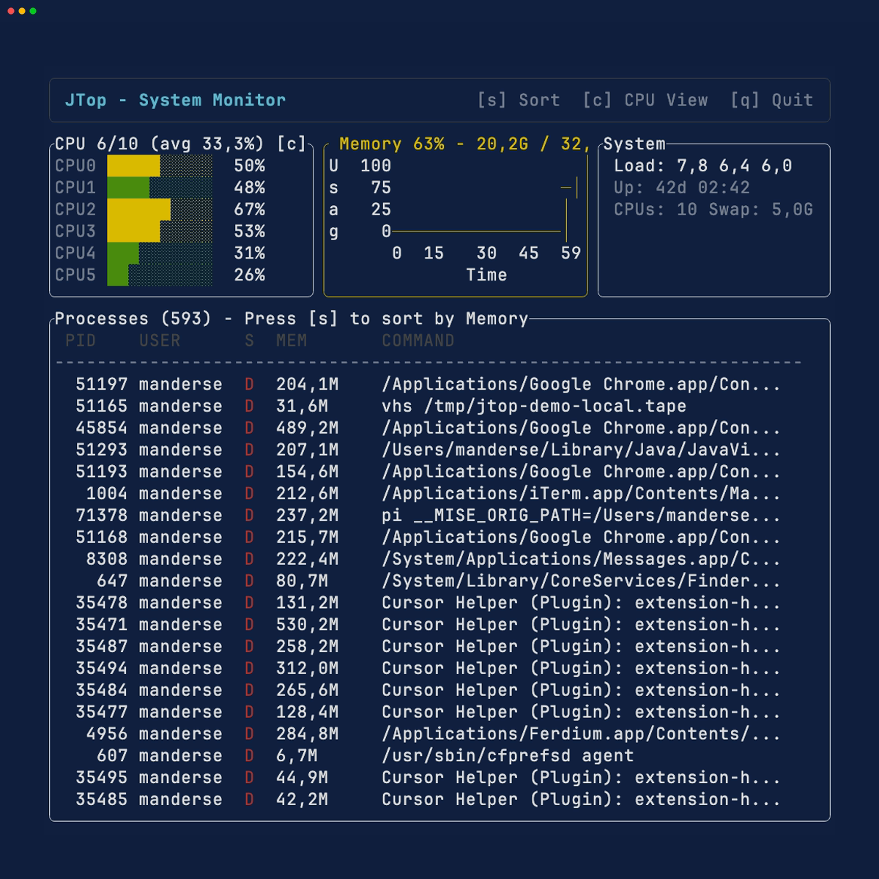Select process row with PID 51193
Screen dimensions: 879x879
429,472
